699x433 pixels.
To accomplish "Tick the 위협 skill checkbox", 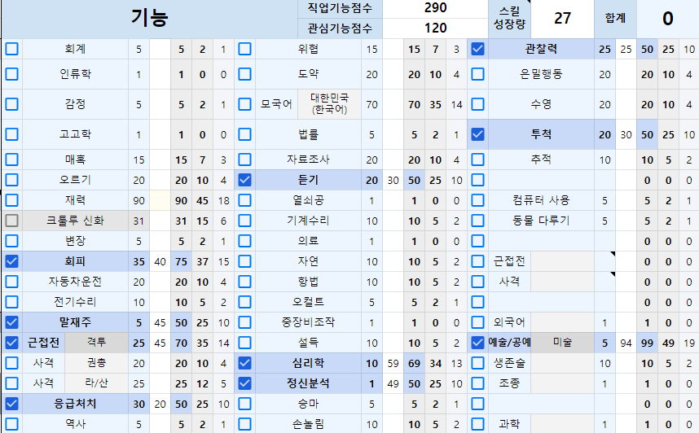I will 244,49.
